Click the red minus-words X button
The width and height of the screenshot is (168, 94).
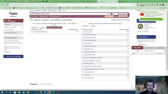[x=61, y=27]
